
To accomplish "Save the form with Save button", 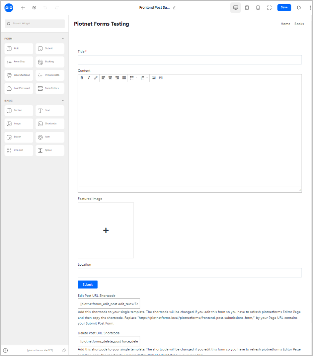I will coord(284,8).
